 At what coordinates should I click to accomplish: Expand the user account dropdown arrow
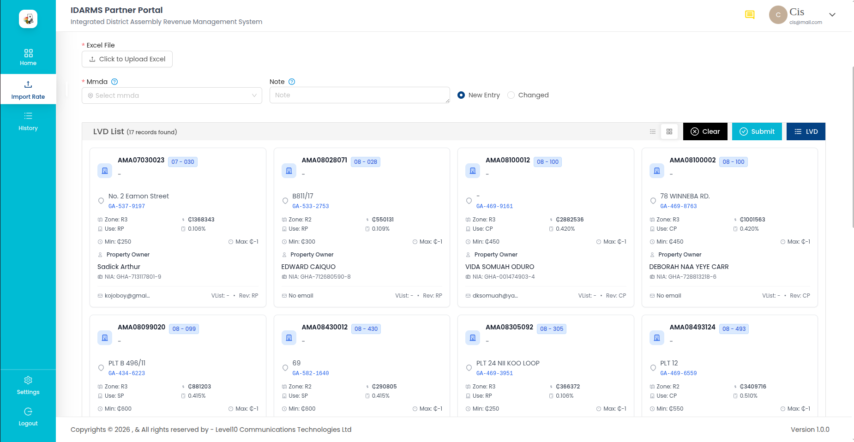(832, 15)
